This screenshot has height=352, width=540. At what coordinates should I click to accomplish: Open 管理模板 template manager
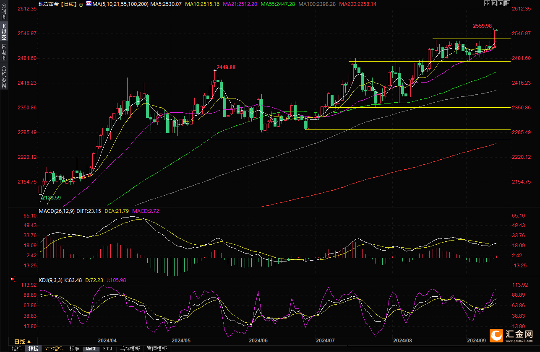[157, 349]
